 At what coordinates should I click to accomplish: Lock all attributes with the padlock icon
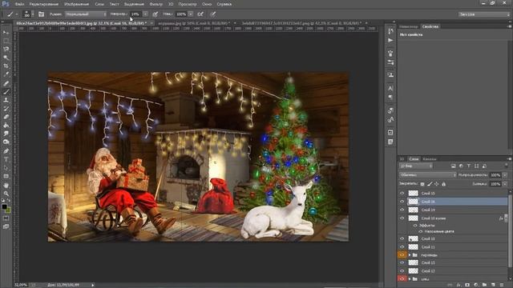pos(443,184)
